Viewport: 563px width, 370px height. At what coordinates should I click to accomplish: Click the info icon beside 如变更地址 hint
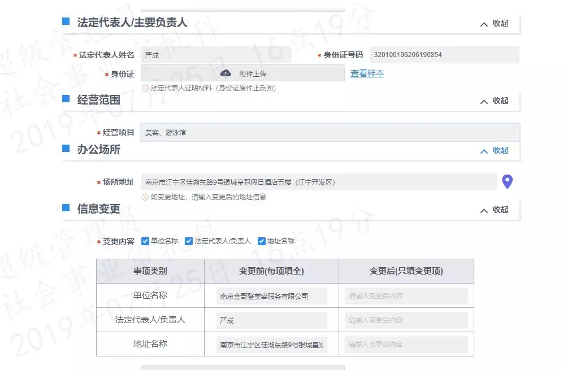145,197
